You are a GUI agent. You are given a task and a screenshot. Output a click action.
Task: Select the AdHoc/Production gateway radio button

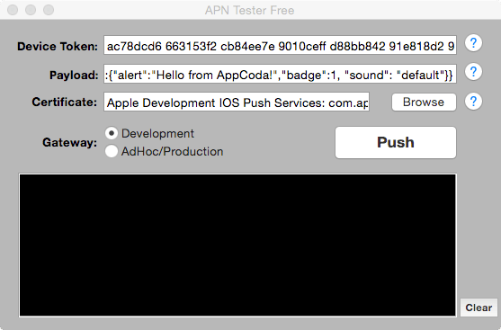pos(112,151)
